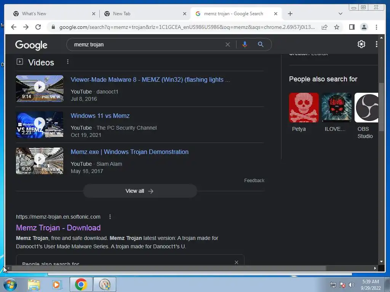Open the ILOVE... related search card

[x=337, y=112]
